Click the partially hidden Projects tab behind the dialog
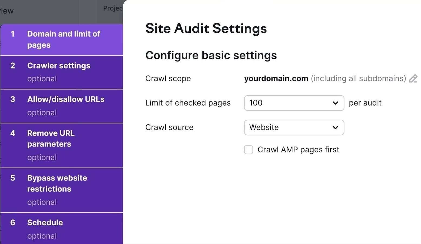 112,8
